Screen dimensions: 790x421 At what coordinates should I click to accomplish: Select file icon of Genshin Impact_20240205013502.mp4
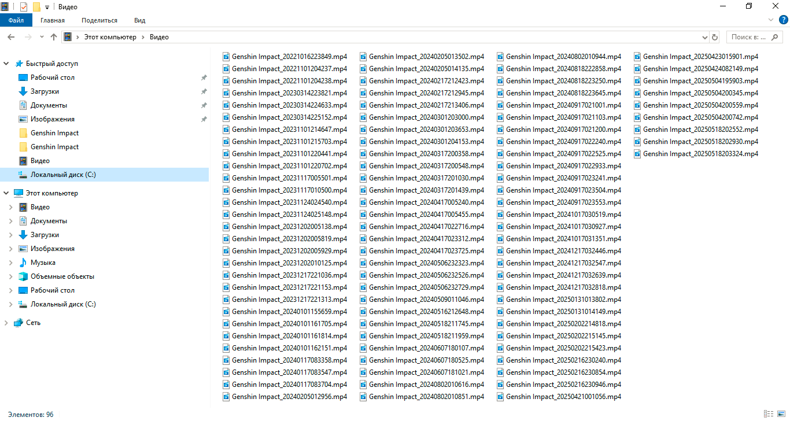[x=363, y=57]
